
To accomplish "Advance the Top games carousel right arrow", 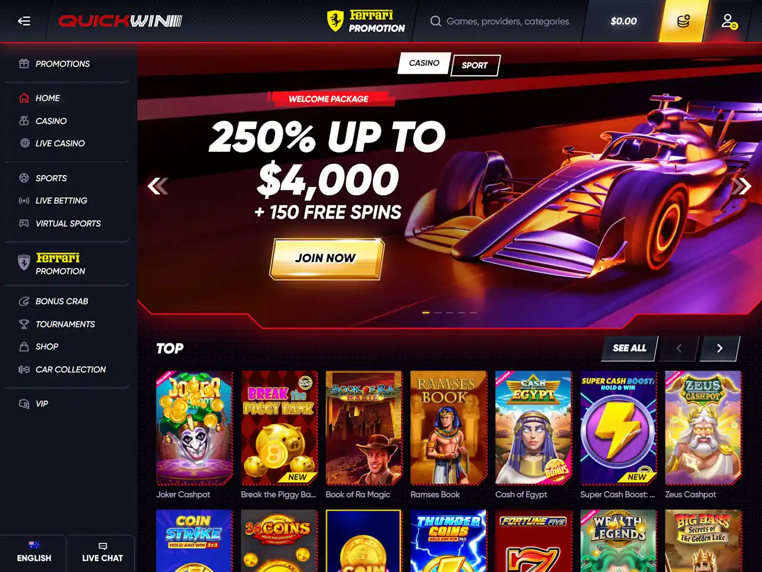I will [720, 349].
